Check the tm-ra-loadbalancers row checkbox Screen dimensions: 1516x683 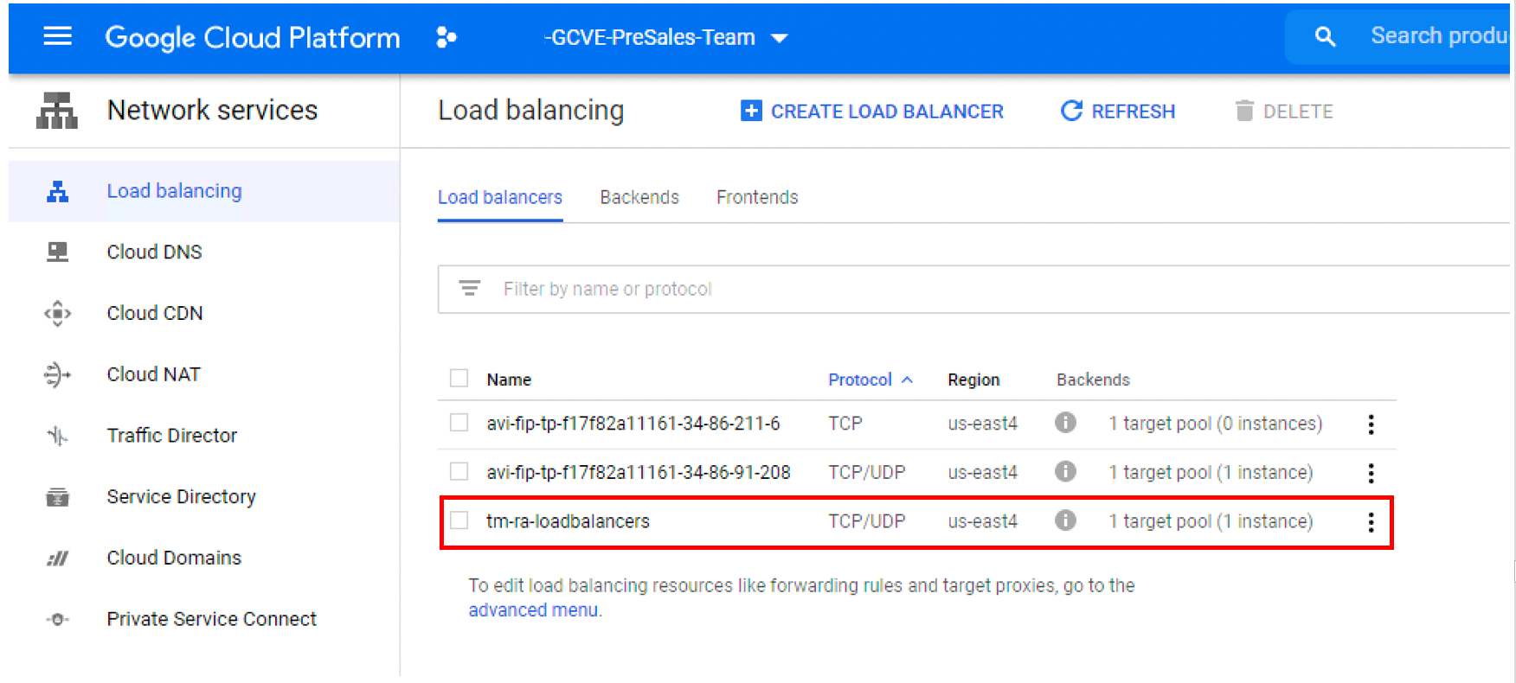click(x=459, y=520)
